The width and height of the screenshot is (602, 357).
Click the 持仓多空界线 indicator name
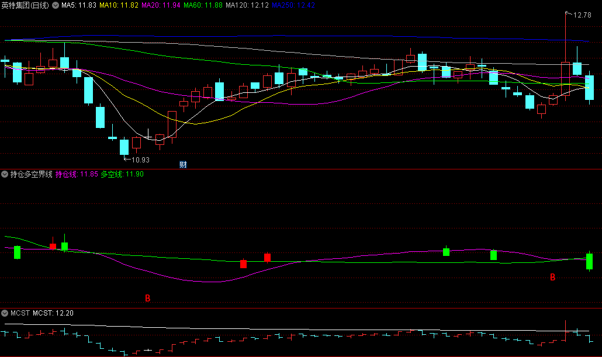point(31,174)
